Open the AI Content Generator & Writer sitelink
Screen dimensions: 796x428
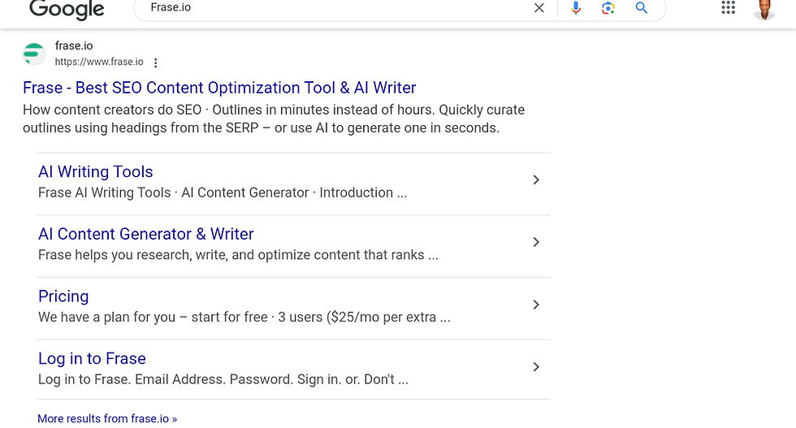point(145,234)
